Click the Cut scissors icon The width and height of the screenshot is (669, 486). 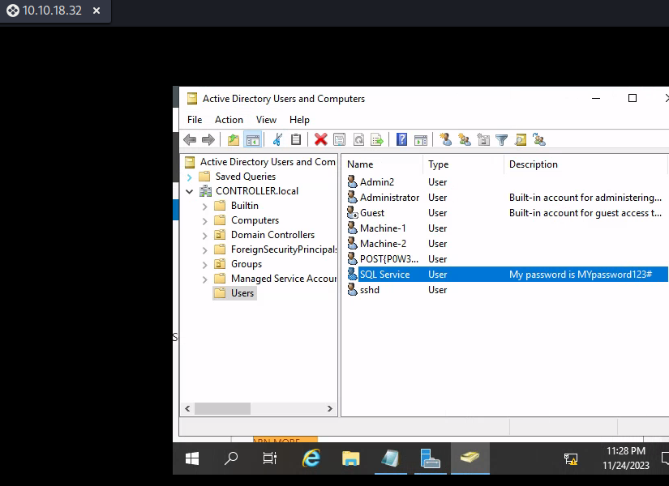278,139
